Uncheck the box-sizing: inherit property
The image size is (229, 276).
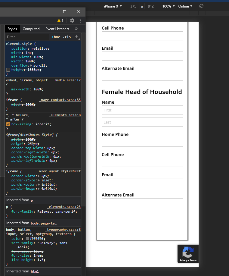click(8, 124)
